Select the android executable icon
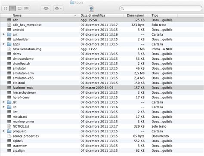 [9, 30]
